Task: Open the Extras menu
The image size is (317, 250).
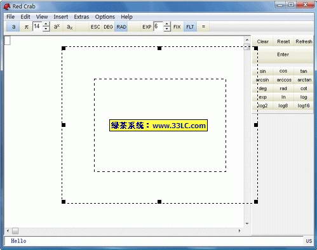Action: pos(81,16)
